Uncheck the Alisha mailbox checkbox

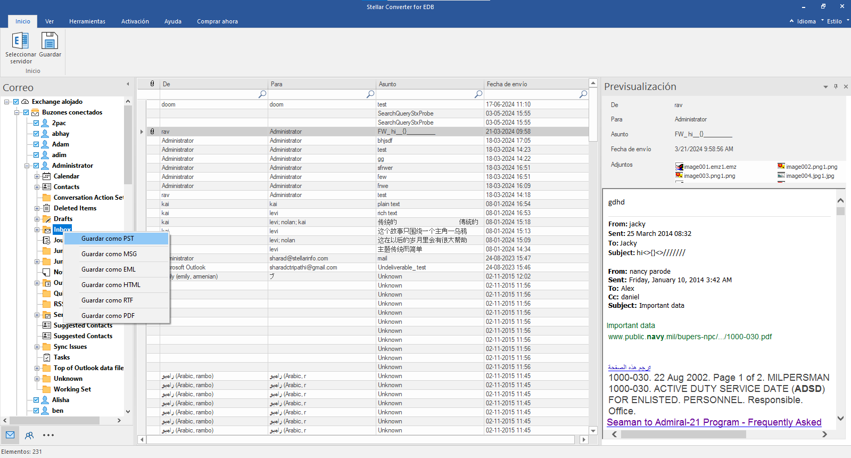[x=36, y=400]
